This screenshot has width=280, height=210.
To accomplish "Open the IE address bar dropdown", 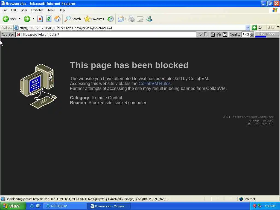I will 247,28.
